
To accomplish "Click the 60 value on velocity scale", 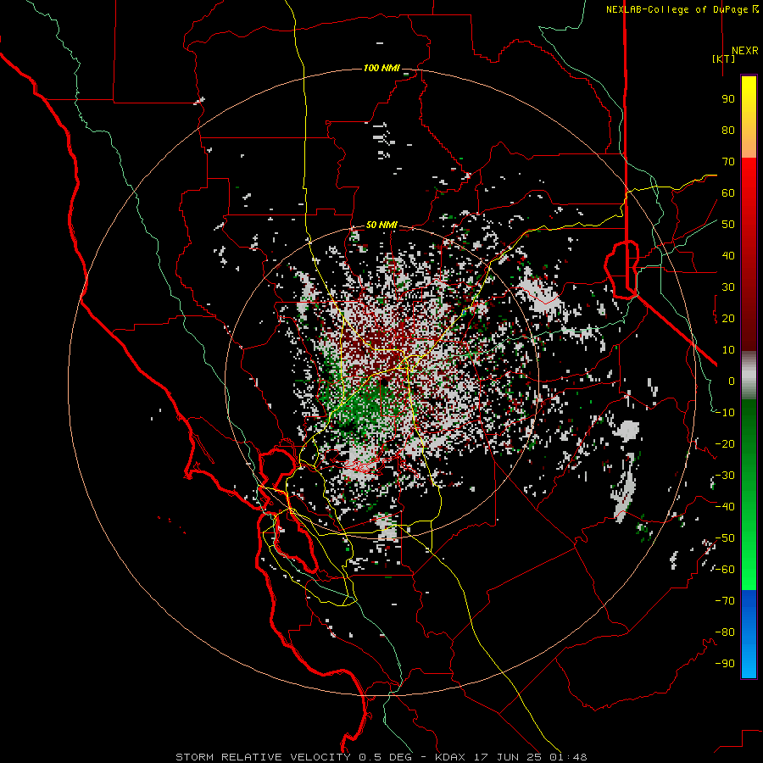I will [728, 192].
